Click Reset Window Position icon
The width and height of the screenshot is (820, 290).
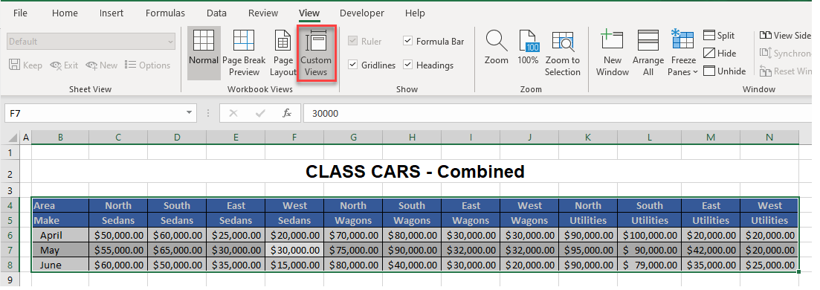[x=766, y=71]
